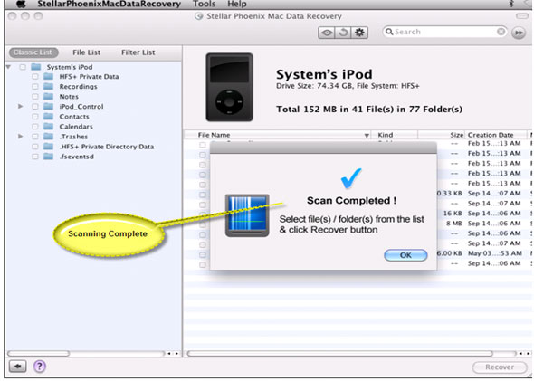The height and width of the screenshot is (381, 534).
Task: Click the Calendars folder icon
Action: tap(49, 127)
